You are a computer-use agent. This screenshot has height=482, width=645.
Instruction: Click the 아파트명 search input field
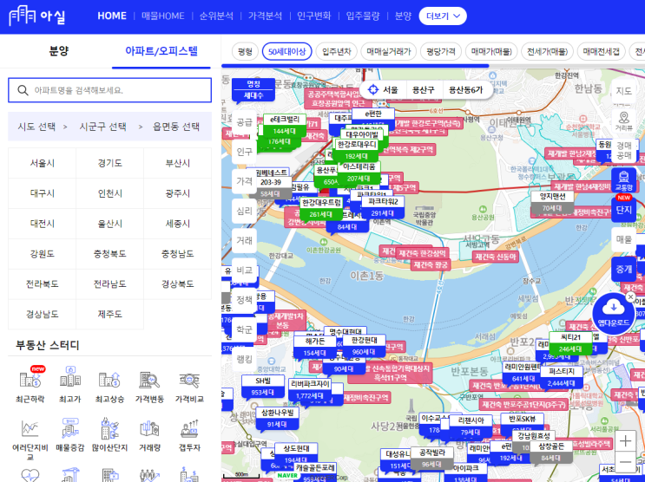coord(110,90)
